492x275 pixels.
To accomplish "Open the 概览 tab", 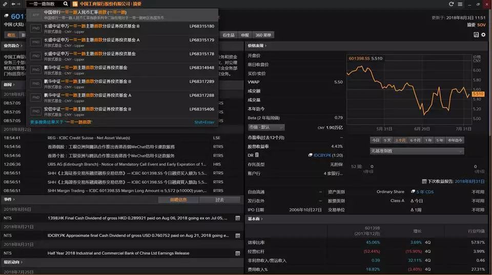I will tap(11, 35).
